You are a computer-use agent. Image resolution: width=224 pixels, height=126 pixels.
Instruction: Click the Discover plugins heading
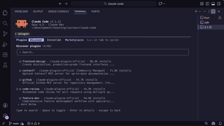point(28,46)
